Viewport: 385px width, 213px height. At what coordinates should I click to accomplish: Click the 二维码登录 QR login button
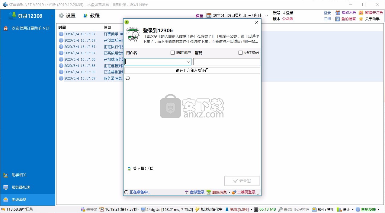click(244, 192)
